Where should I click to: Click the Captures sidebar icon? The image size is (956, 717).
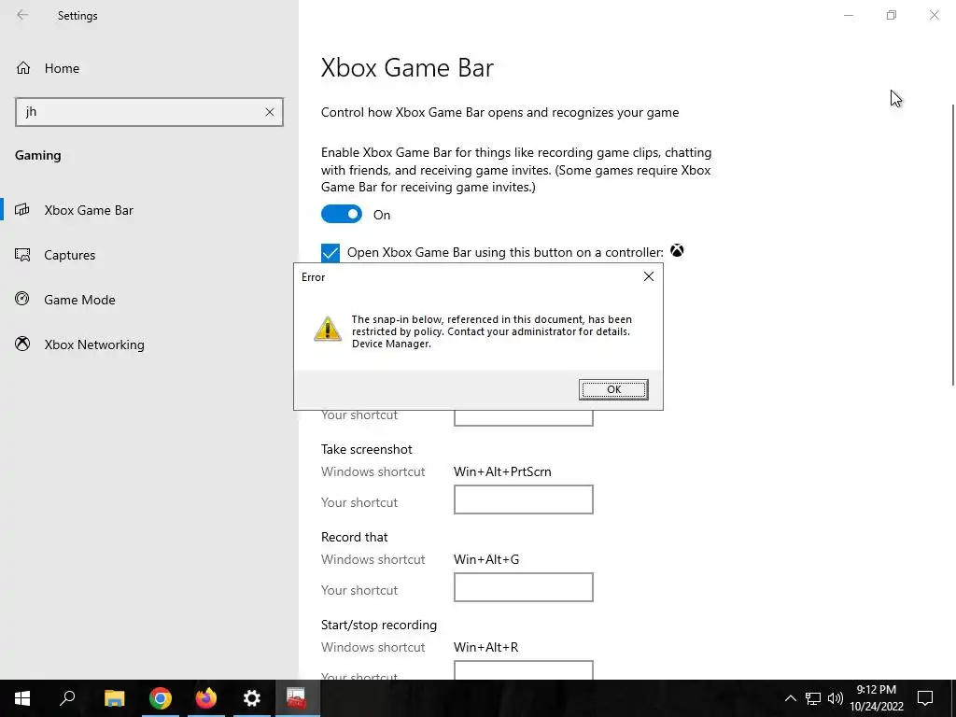point(22,255)
